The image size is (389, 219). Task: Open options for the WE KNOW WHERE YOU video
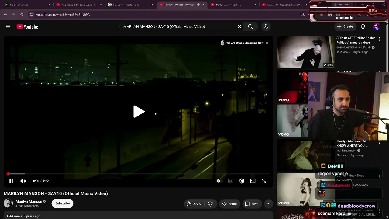pos(380,142)
